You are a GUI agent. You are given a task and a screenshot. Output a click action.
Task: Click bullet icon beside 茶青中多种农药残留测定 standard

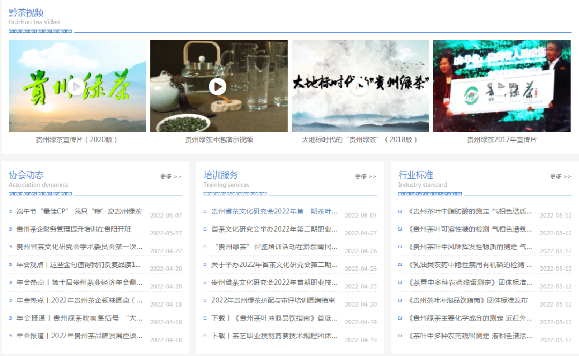[x=400, y=282]
